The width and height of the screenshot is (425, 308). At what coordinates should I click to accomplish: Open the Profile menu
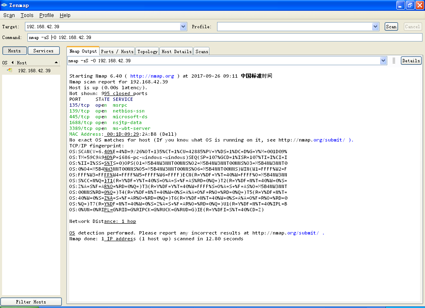[46, 15]
